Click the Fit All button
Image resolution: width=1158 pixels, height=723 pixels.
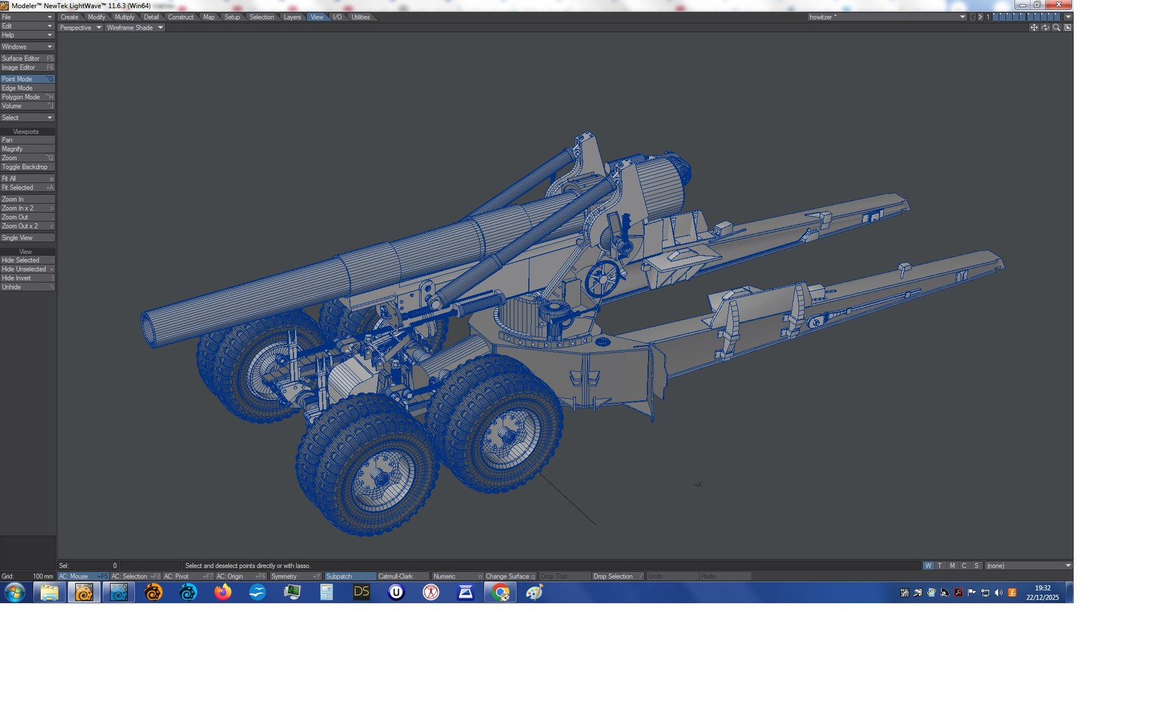27,179
